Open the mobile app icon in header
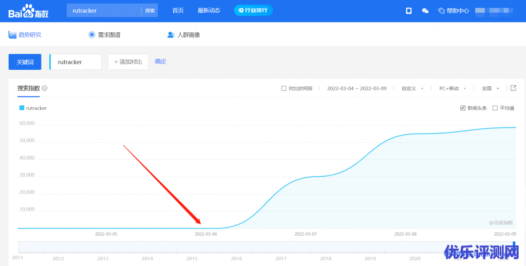 409,11
